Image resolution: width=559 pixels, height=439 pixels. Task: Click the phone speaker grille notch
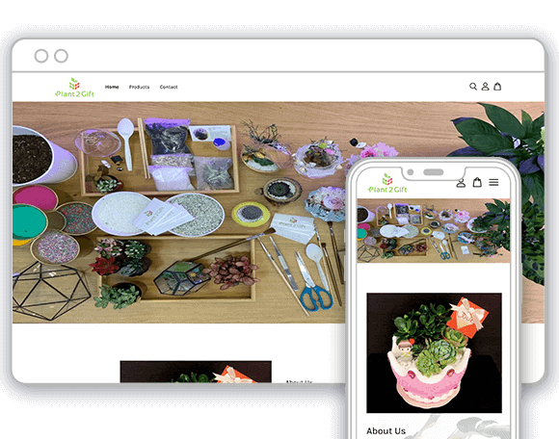tap(433, 172)
